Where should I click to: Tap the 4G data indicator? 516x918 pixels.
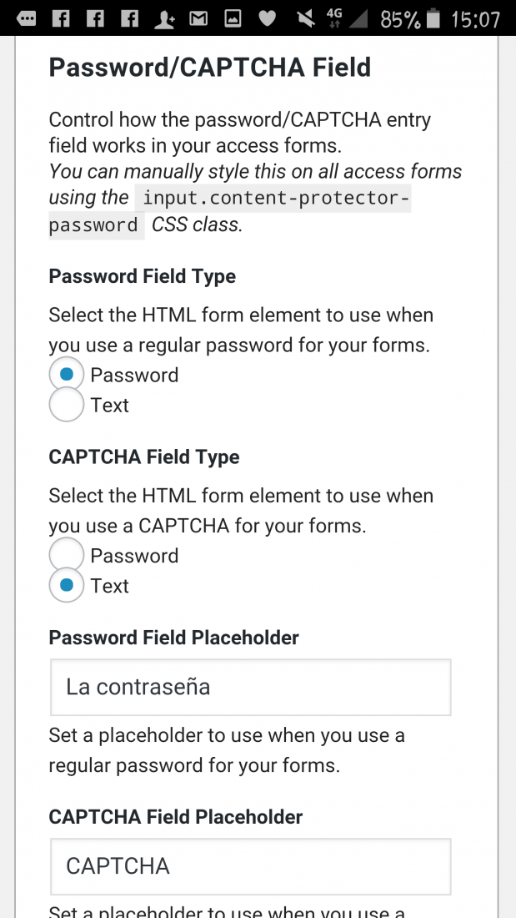pos(334,18)
